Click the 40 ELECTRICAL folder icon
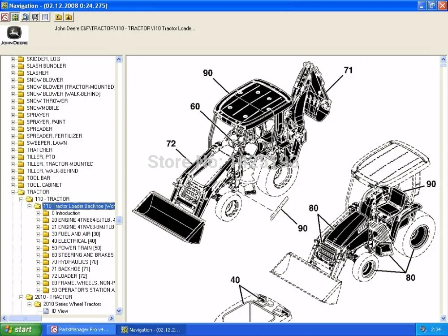Viewport: 448px width, 336px height. click(46, 241)
